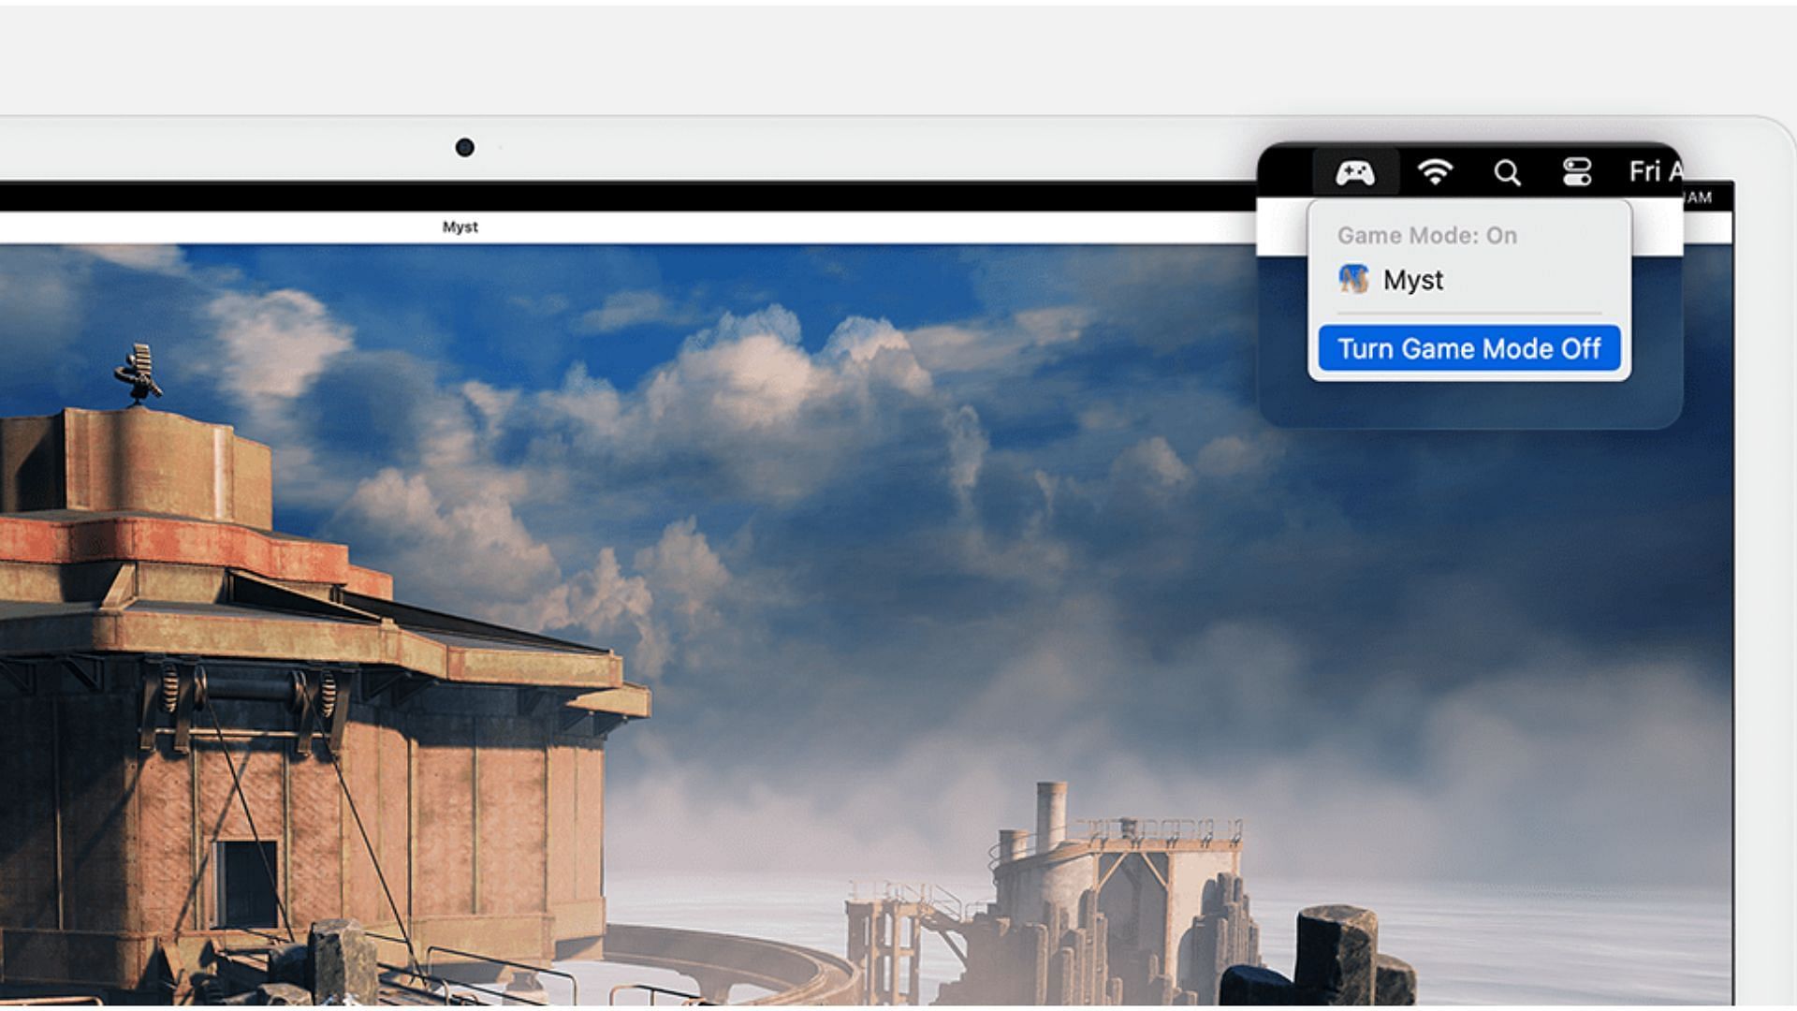1797x1011 pixels.
Task: Open Spotlight search magnifier icon
Action: [x=1507, y=172]
